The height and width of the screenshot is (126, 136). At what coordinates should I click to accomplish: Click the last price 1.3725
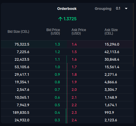pyautogui.click(x=70, y=19)
